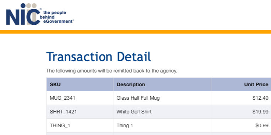Click the THING_1 SKU cell

tap(80, 125)
